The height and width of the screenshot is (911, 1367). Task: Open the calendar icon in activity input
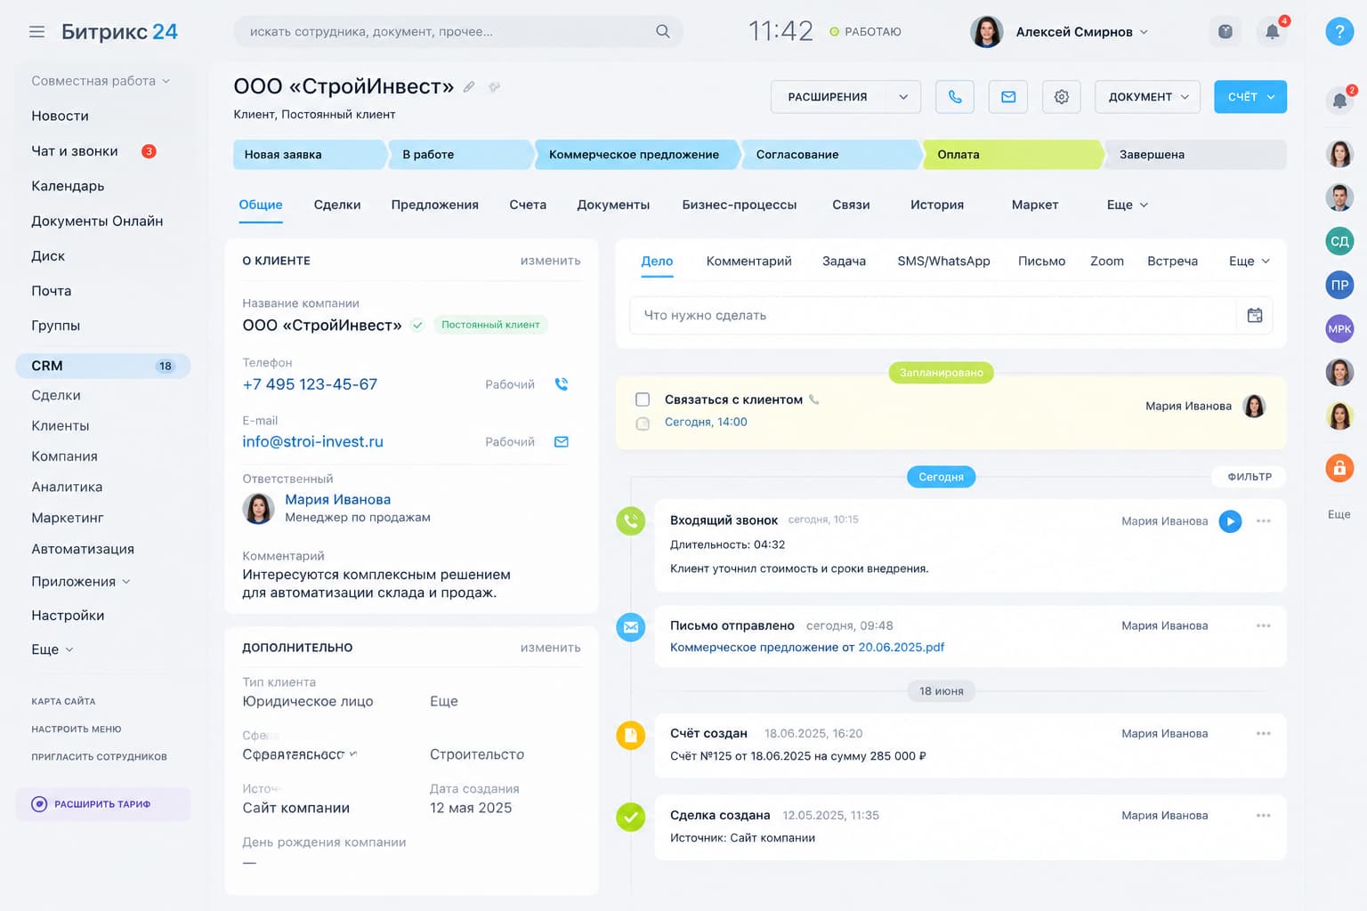(x=1255, y=315)
